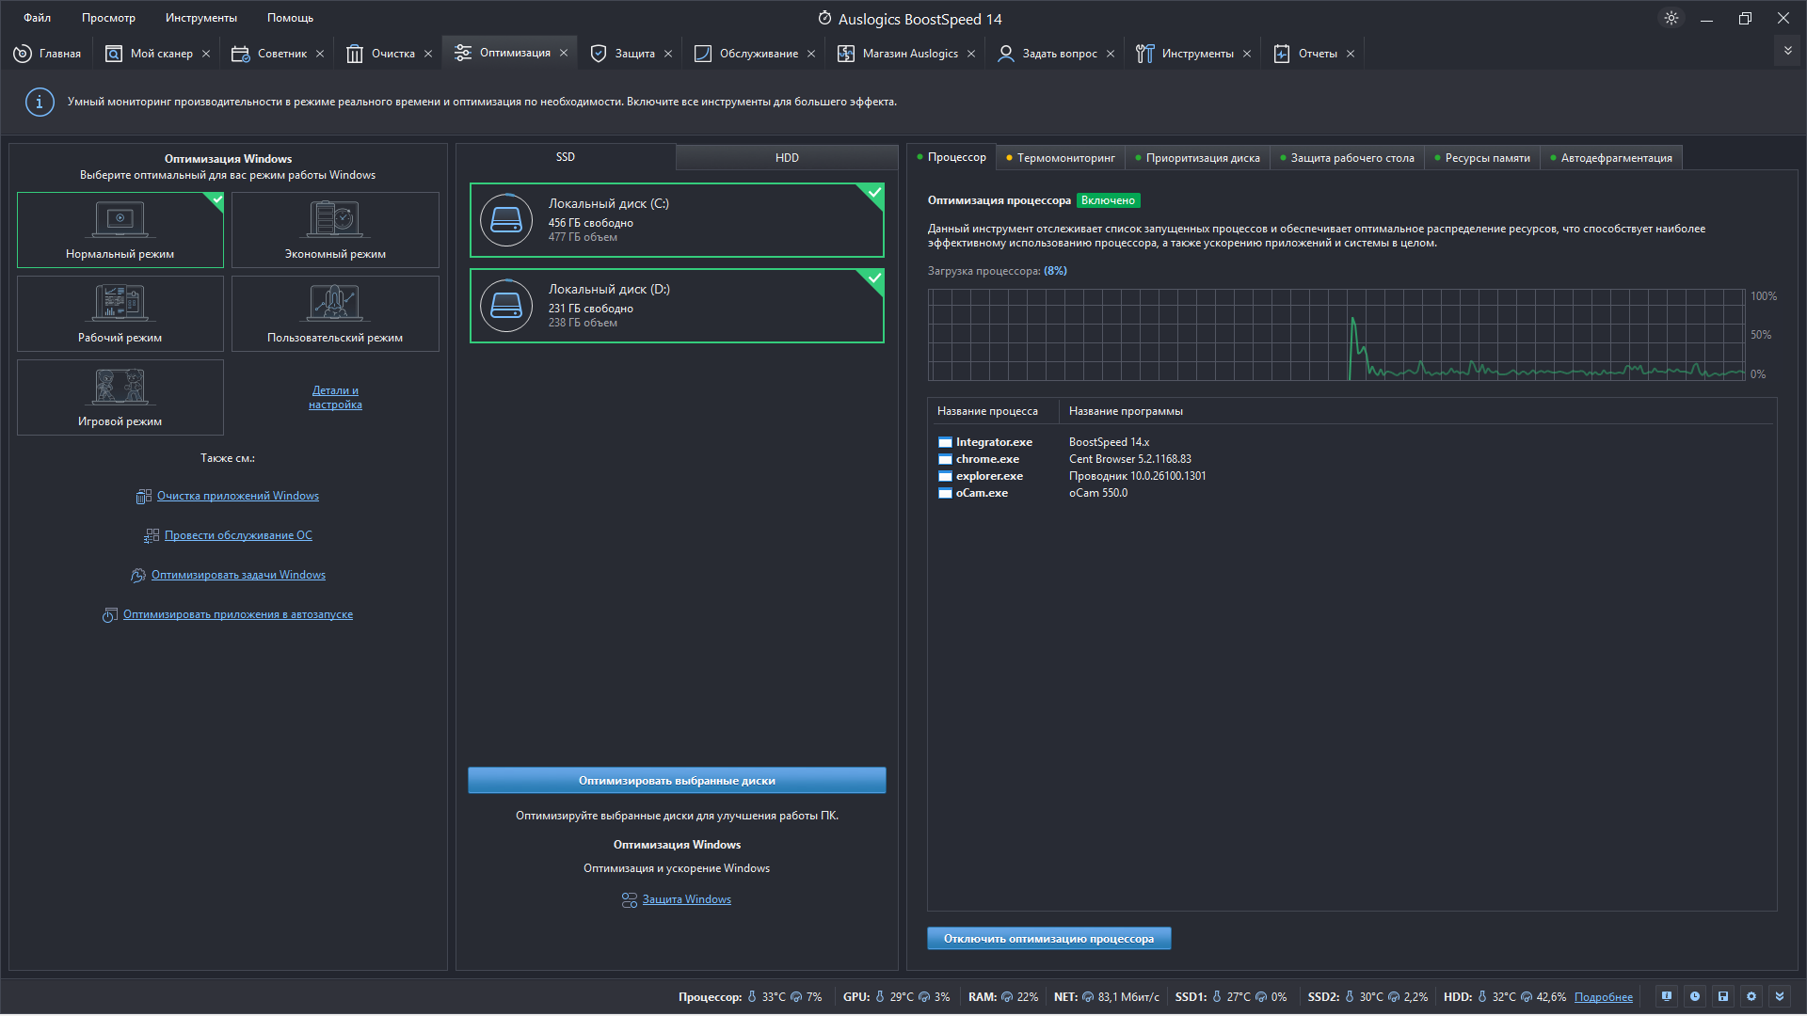Open the Ресурсы памяти tab
Viewport: 1807px width, 1016px height.
[x=1482, y=158]
